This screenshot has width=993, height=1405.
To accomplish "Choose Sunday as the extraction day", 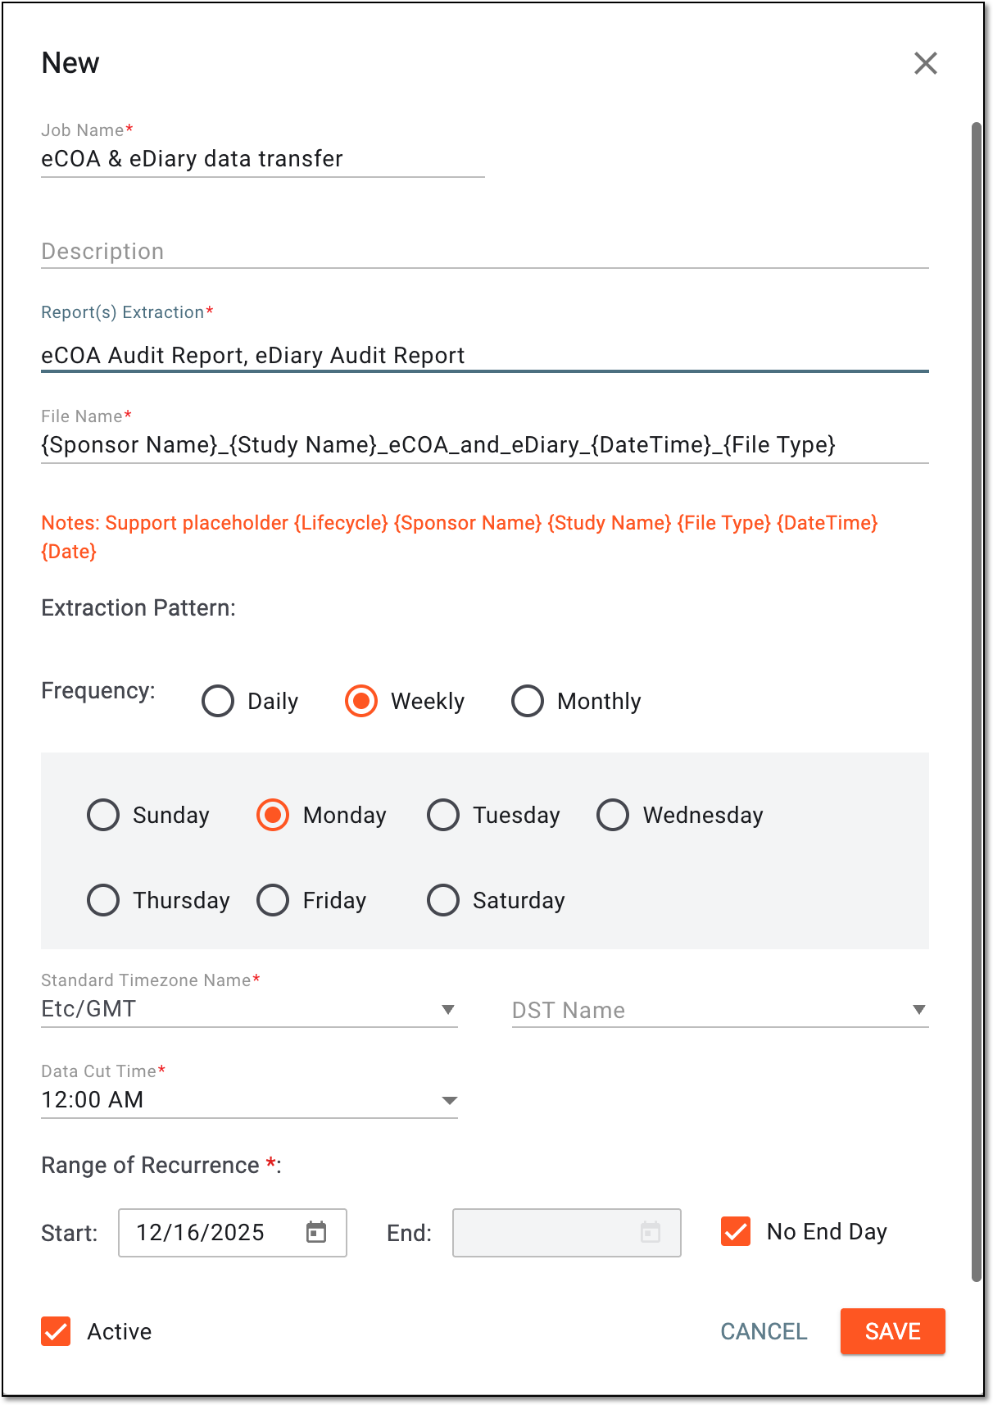I will coord(103,815).
